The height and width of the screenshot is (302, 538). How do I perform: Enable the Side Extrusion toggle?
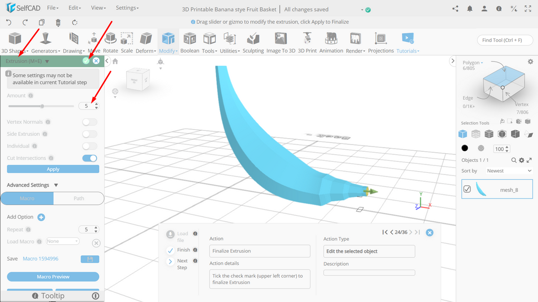89,134
